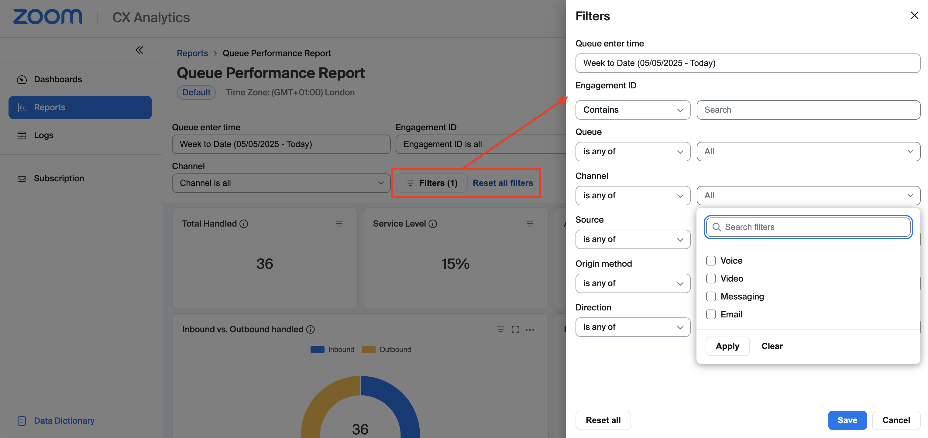Viewport: 928px width, 438px height.
Task: Open Logs from the sidebar
Action: [x=43, y=135]
